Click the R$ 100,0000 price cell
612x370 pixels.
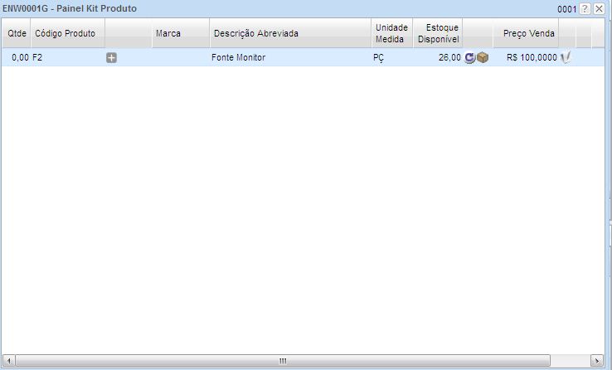[x=526, y=57]
